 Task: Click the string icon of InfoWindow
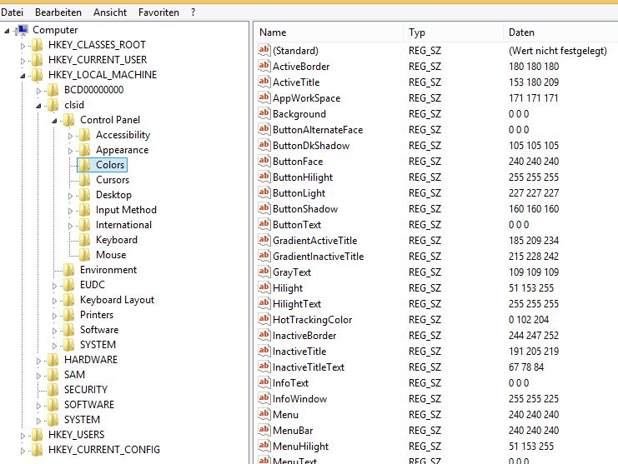[264, 398]
